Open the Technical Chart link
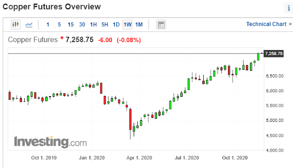The width and height of the screenshot is (293, 168). click(269, 24)
